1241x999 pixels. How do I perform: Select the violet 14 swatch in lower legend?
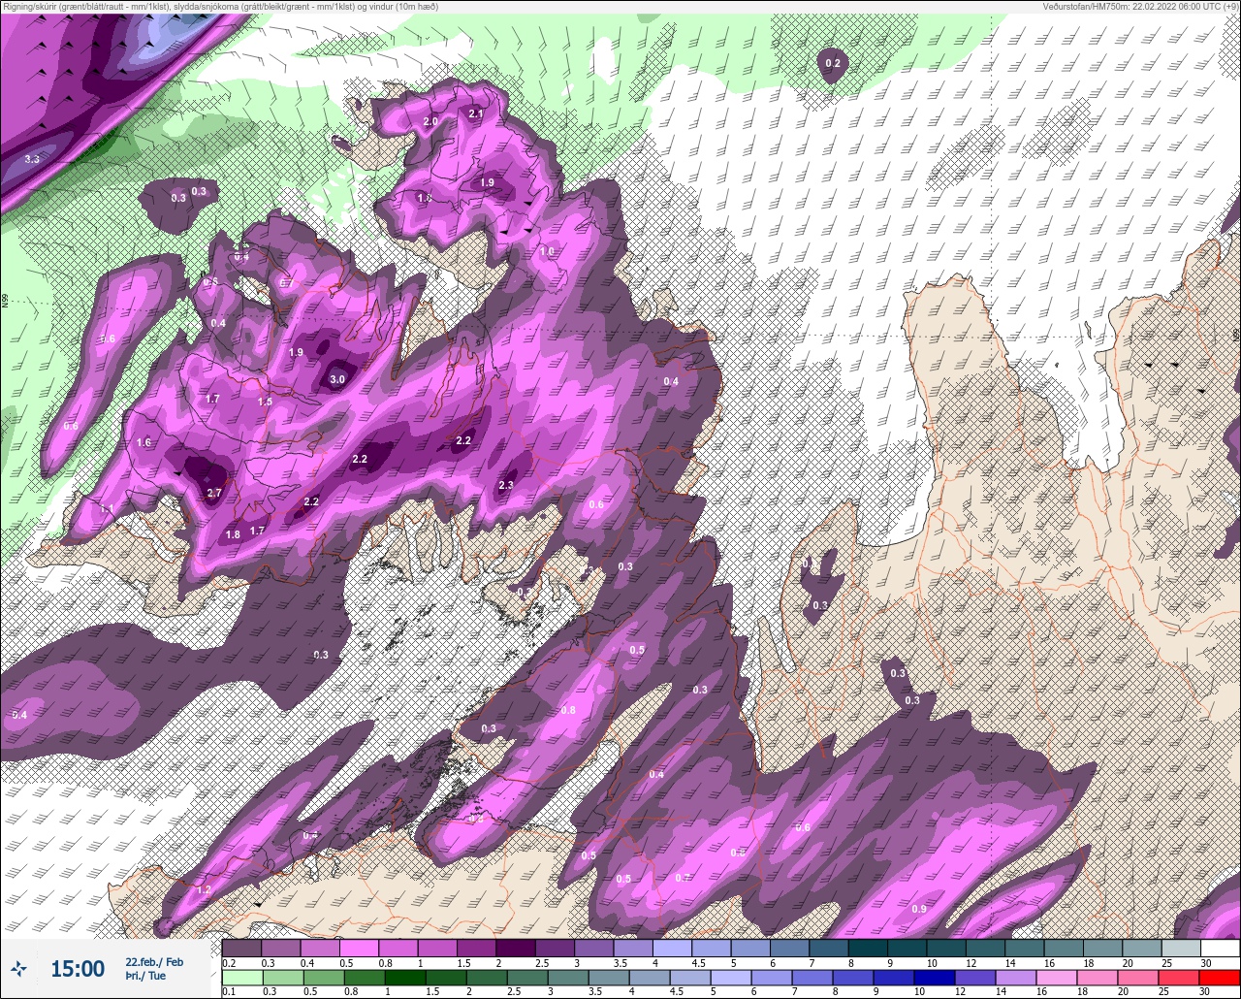pos(1015,978)
